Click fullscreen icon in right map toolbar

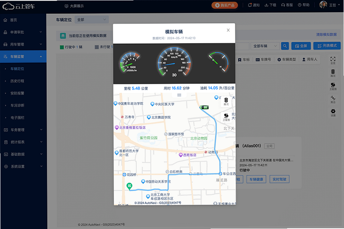point(333,60)
